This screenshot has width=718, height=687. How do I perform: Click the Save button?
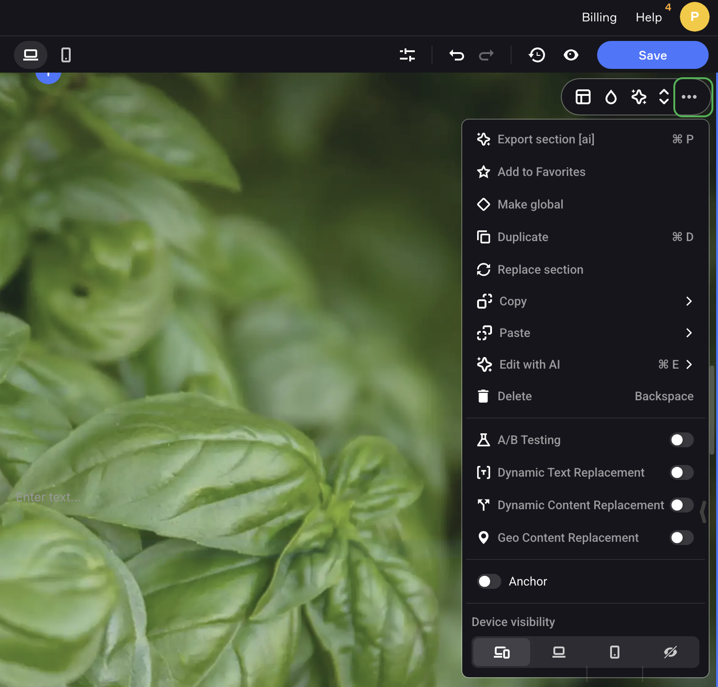652,55
